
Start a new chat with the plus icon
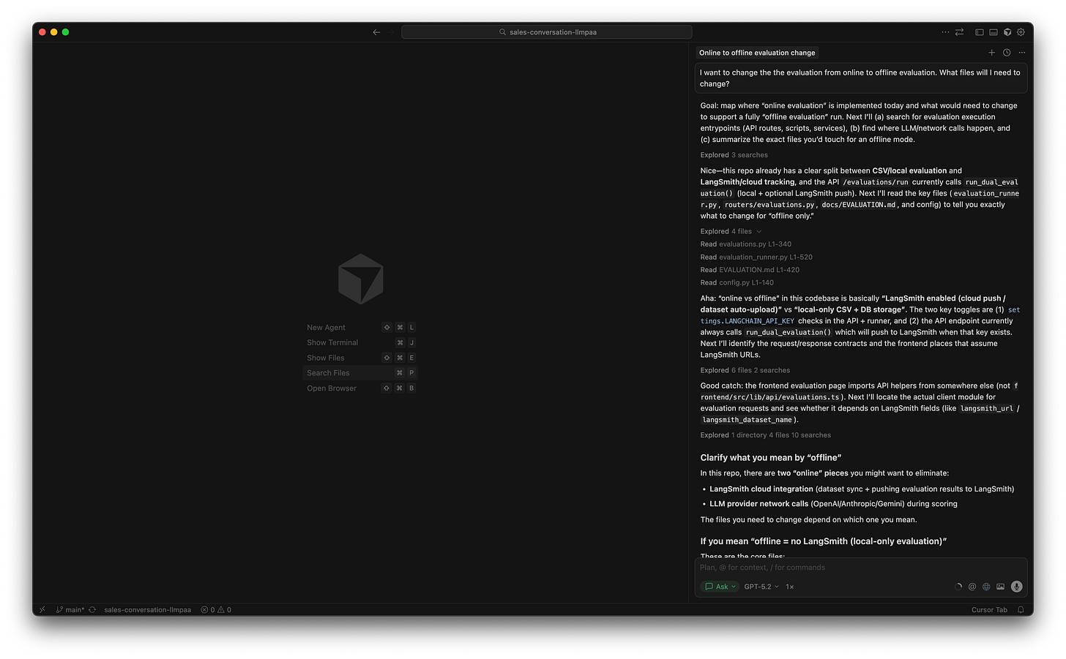tap(992, 52)
